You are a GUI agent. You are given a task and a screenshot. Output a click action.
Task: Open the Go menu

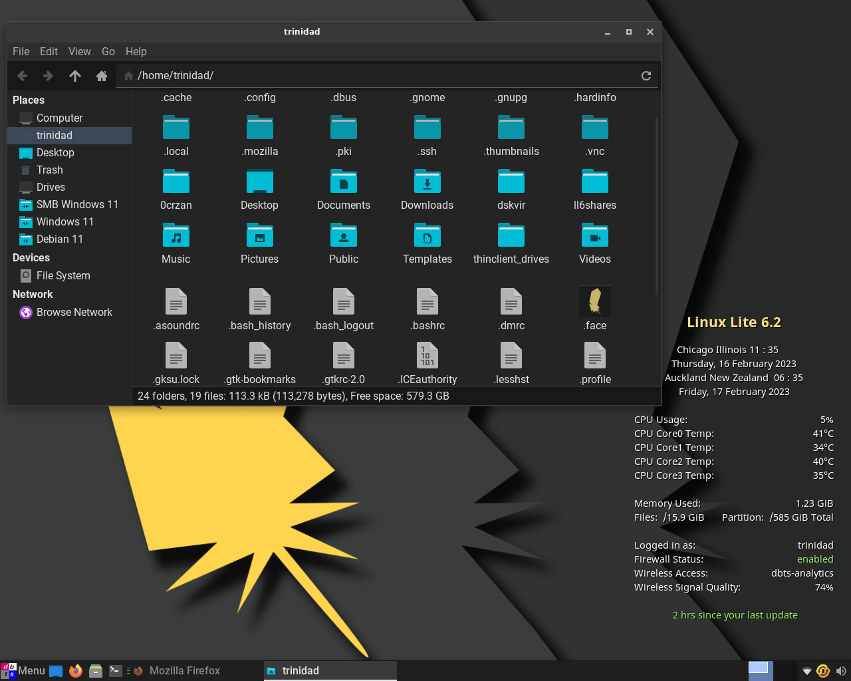point(108,51)
